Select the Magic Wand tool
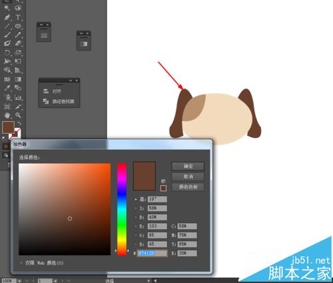This screenshot has height=283, width=333. click(x=7, y=8)
